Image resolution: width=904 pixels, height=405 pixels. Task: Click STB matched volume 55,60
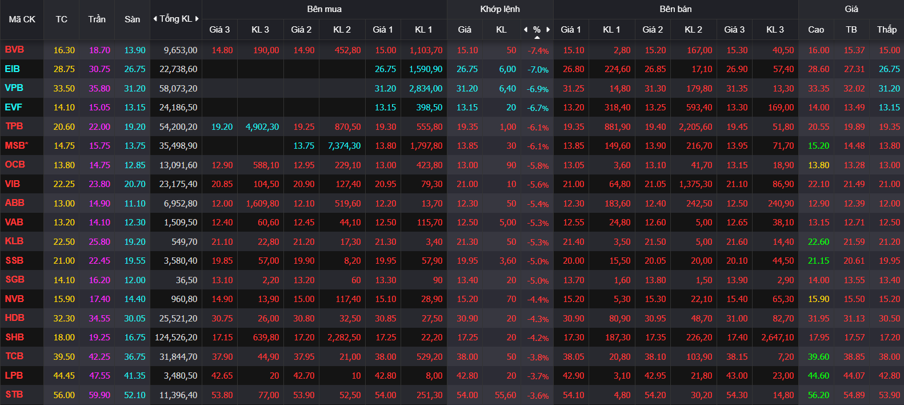[x=506, y=395]
